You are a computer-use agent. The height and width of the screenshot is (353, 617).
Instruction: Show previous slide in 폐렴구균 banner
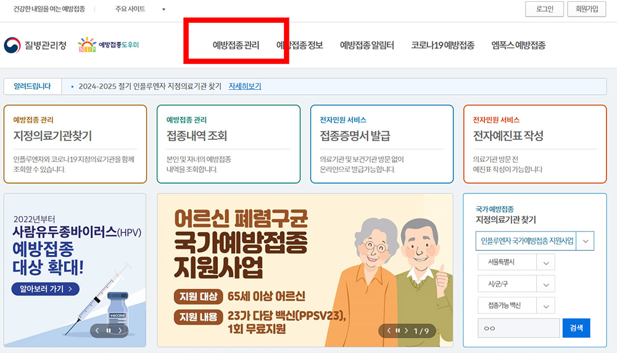coord(389,331)
